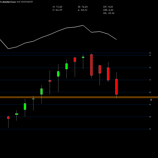Click the last red candle closing near 65
Viewport: 158px width, 158px height.
(116, 87)
